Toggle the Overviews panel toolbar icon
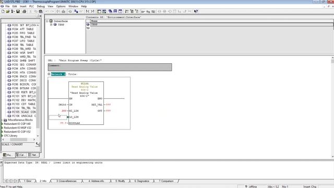 (x=99, y=11)
